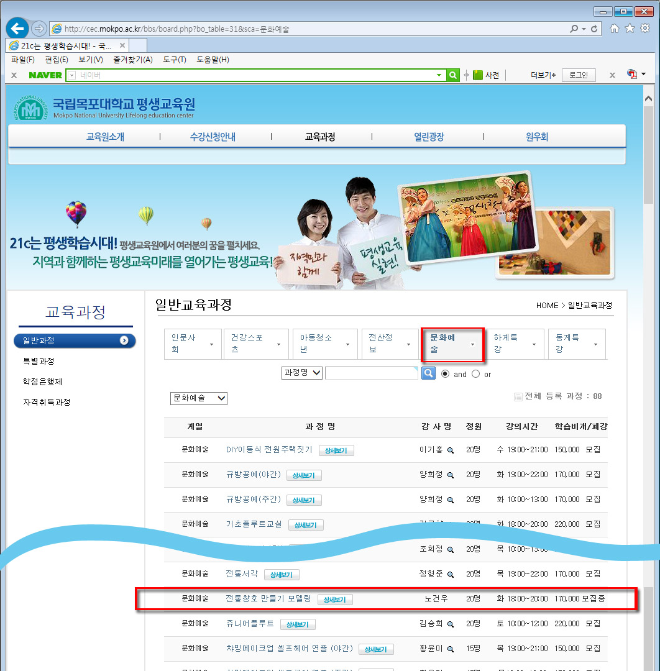Image resolution: width=660 pixels, height=671 pixels.
Task: Open favorites star icon
Action: [630, 28]
